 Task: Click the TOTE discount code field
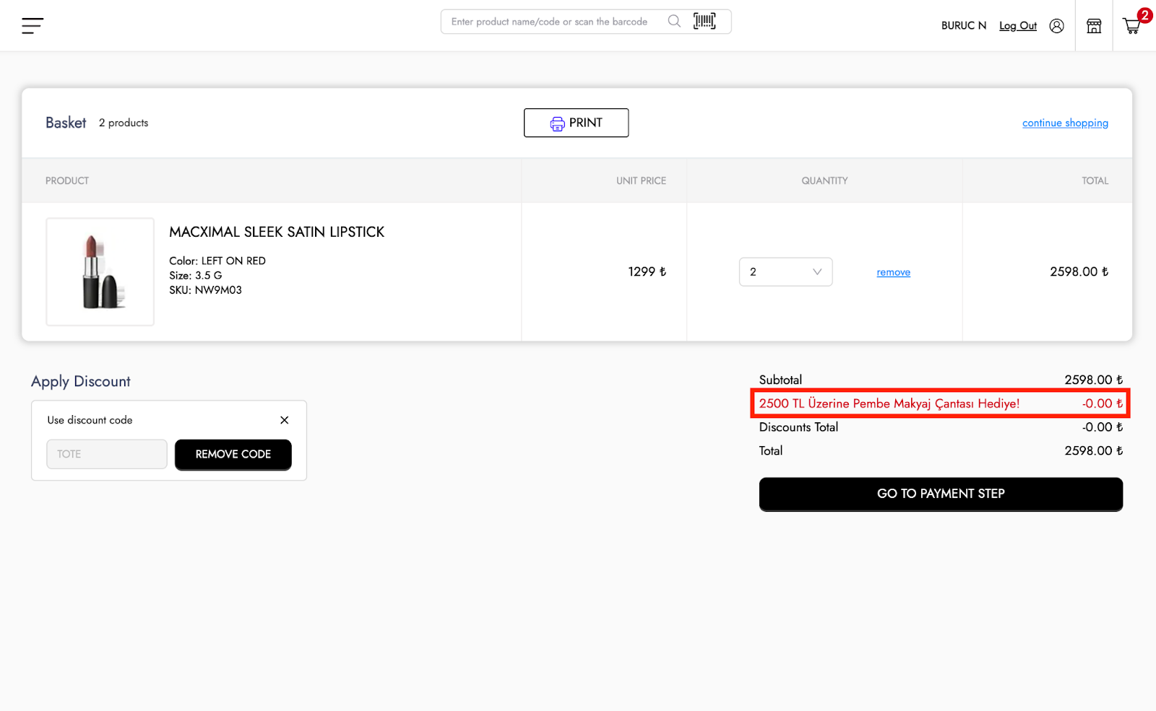pos(107,454)
